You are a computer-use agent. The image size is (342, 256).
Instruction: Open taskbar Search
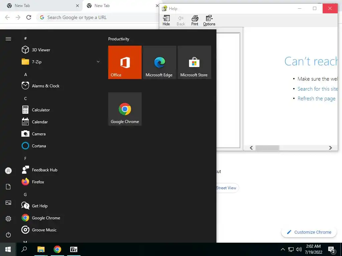(24, 249)
